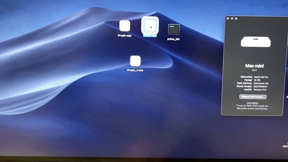Image resolution: width=288 pixels, height=162 pixels.
Task: Click the Więcej informacji button
Action: (253, 97)
